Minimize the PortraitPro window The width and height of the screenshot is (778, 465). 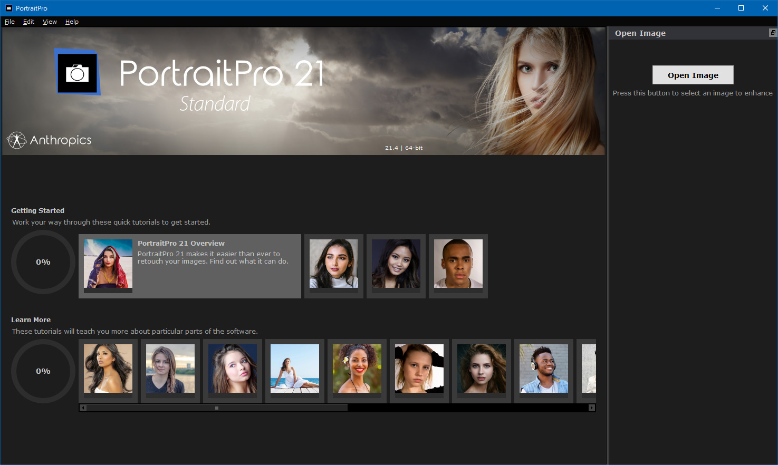pyautogui.click(x=717, y=8)
